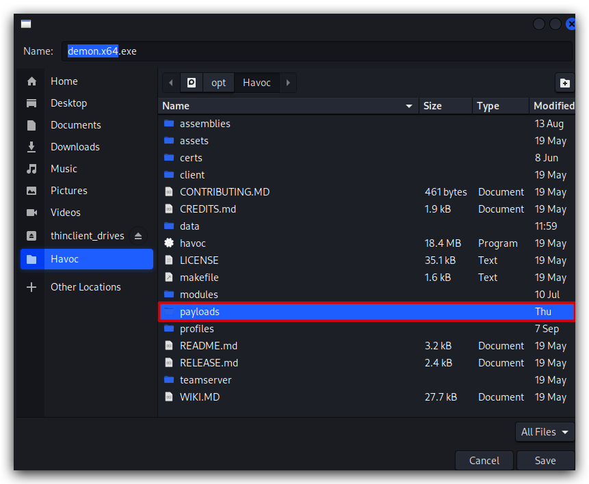This screenshot has width=589, height=484.
Task: Click the Downloads arrow icon
Action: [31, 147]
